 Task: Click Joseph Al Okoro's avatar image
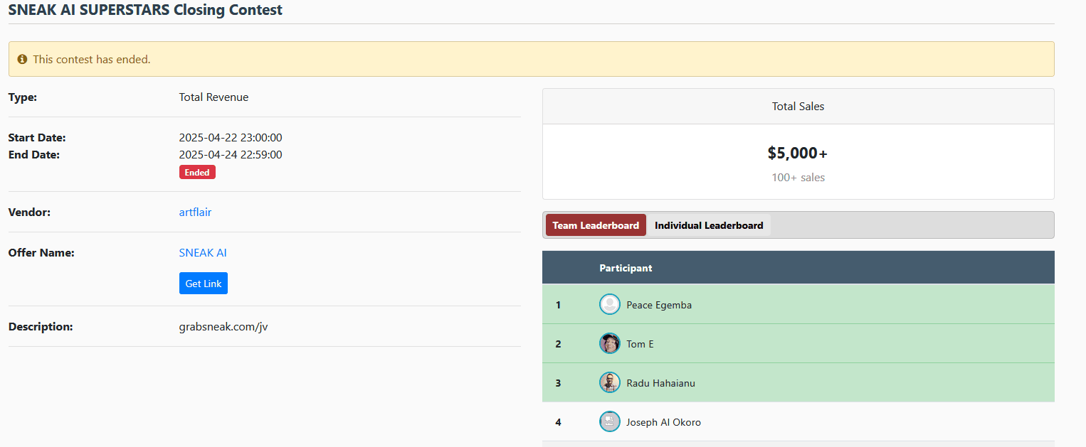(610, 422)
